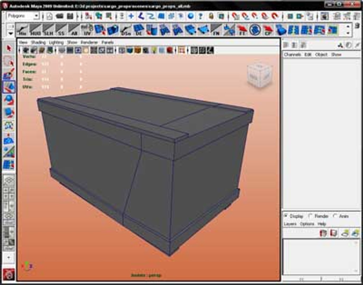The height and width of the screenshot is (285, 363).
Task: Click the help question mark icon in status line
Action: pos(200,16)
